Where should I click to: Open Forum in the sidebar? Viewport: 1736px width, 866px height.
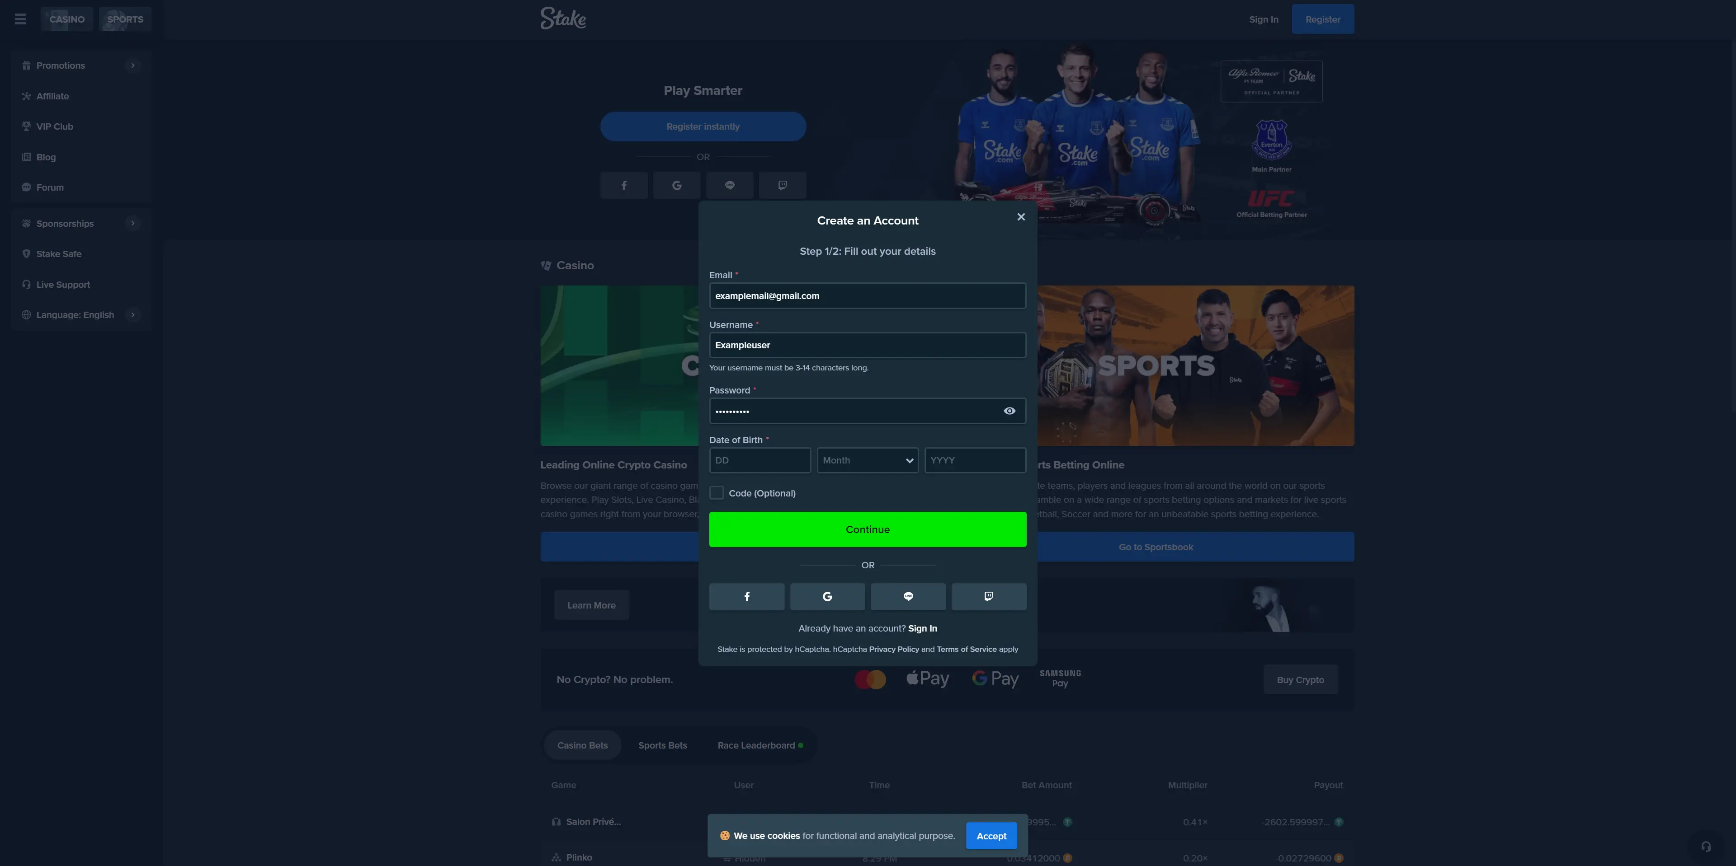pyautogui.click(x=81, y=187)
